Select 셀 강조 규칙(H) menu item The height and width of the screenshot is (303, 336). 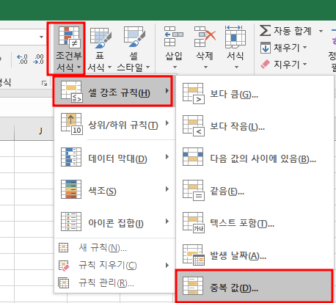click(x=113, y=91)
